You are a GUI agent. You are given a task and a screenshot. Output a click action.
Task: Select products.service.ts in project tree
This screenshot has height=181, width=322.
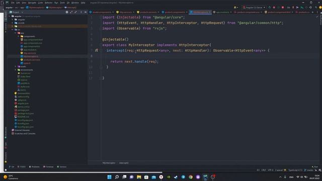pyautogui.click(x=32, y=60)
